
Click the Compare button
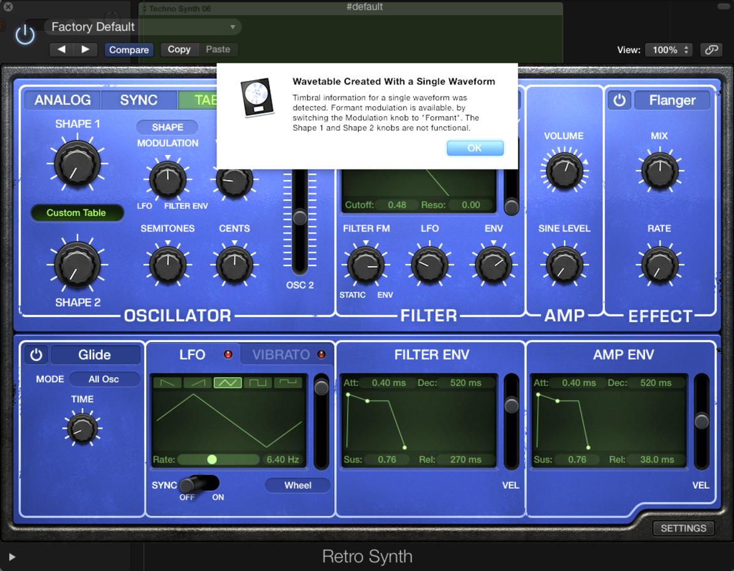(x=129, y=50)
